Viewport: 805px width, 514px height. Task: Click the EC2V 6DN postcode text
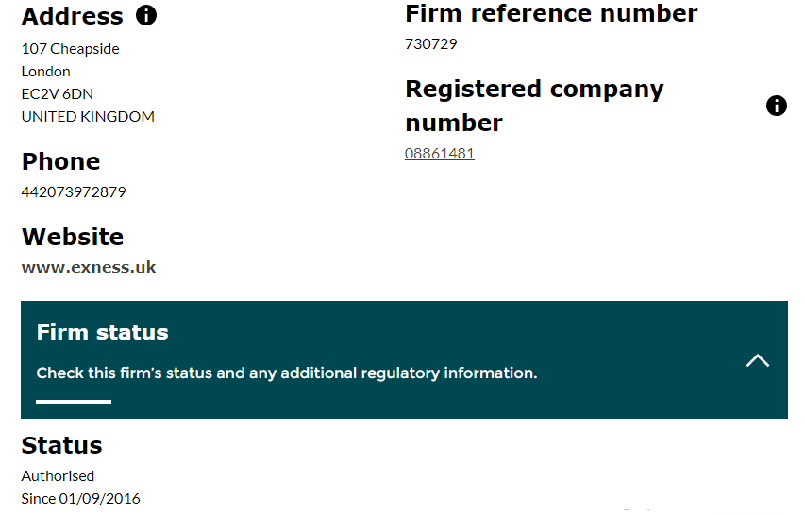(58, 94)
